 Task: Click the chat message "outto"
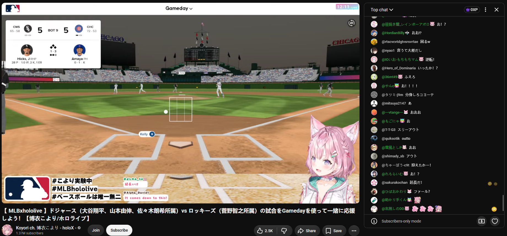pos(406,139)
